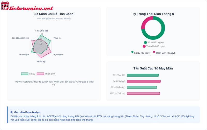Select the Số 14/23 (Tư duy) bar
The width and height of the screenshot is (207, 130).
[142, 87]
